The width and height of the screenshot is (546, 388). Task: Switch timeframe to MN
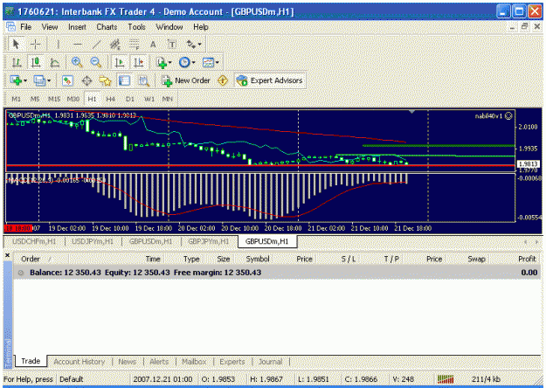(168, 99)
